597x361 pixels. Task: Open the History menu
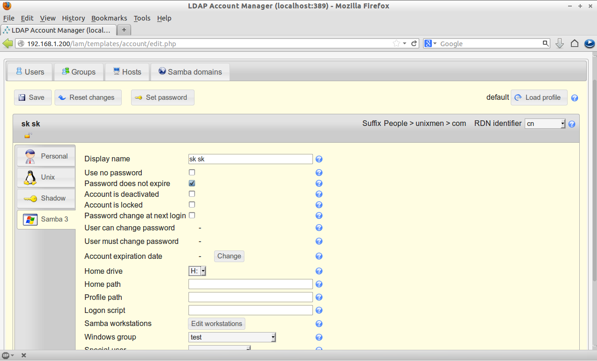click(x=73, y=18)
